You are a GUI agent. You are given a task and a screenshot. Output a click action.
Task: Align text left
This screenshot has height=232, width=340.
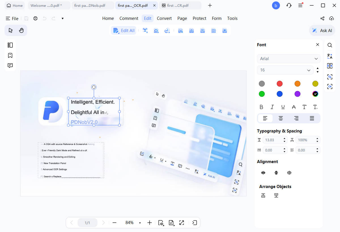[265, 118]
